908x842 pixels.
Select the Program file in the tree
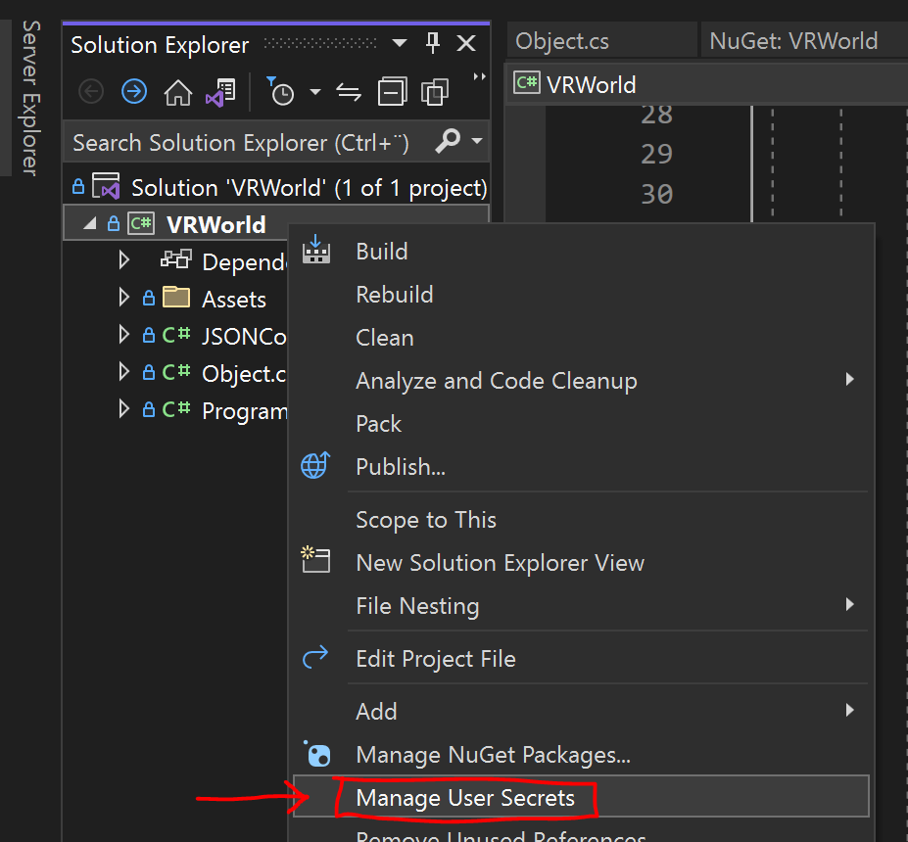(x=244, y=411)
